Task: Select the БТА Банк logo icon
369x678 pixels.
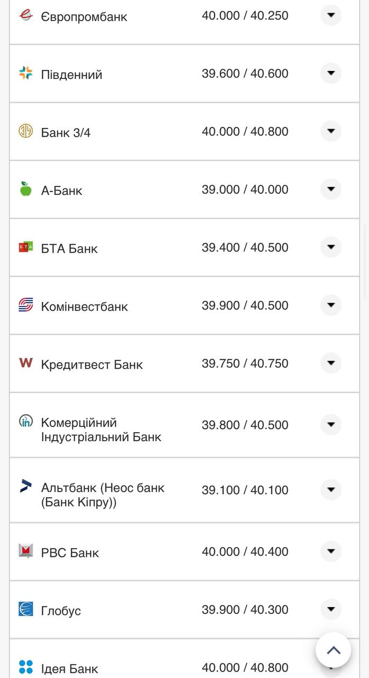Action: tap(25, 247)
